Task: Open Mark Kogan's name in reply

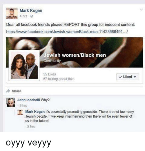Action: [x=35, y=112]
